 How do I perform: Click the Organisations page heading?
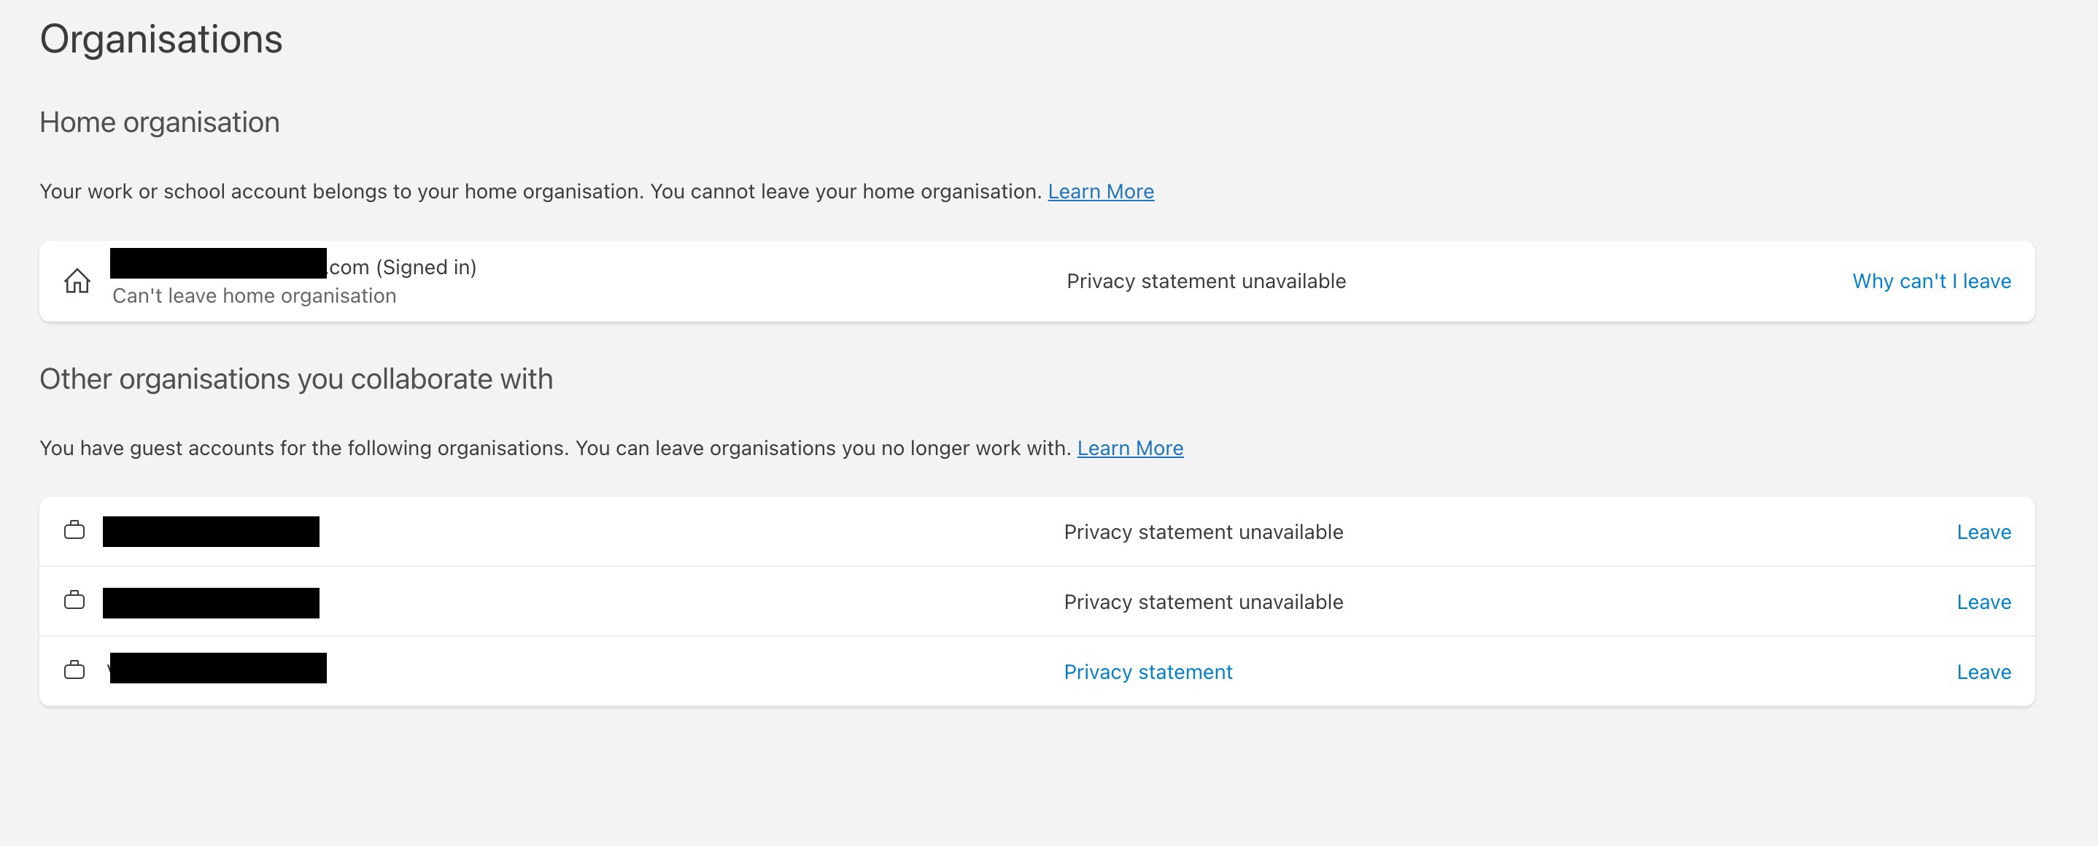(x=161, y=39)
